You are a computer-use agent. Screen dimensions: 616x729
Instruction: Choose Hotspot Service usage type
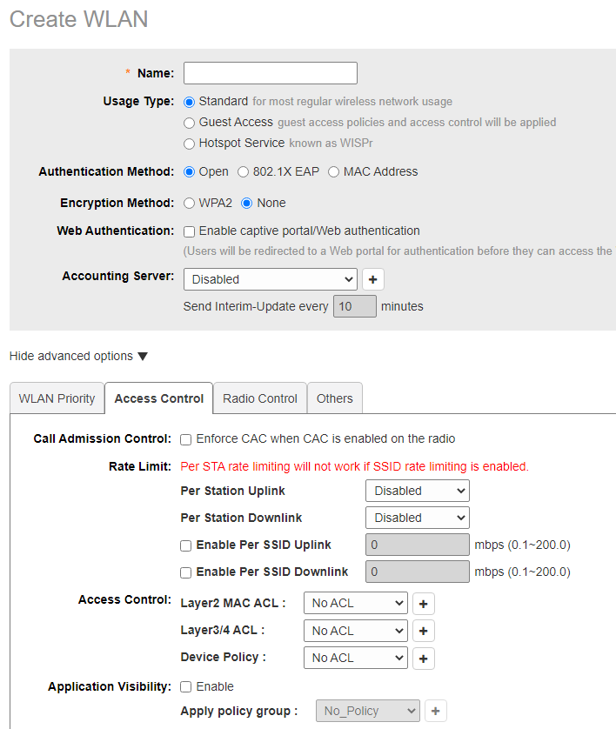[x=189, y=144]
